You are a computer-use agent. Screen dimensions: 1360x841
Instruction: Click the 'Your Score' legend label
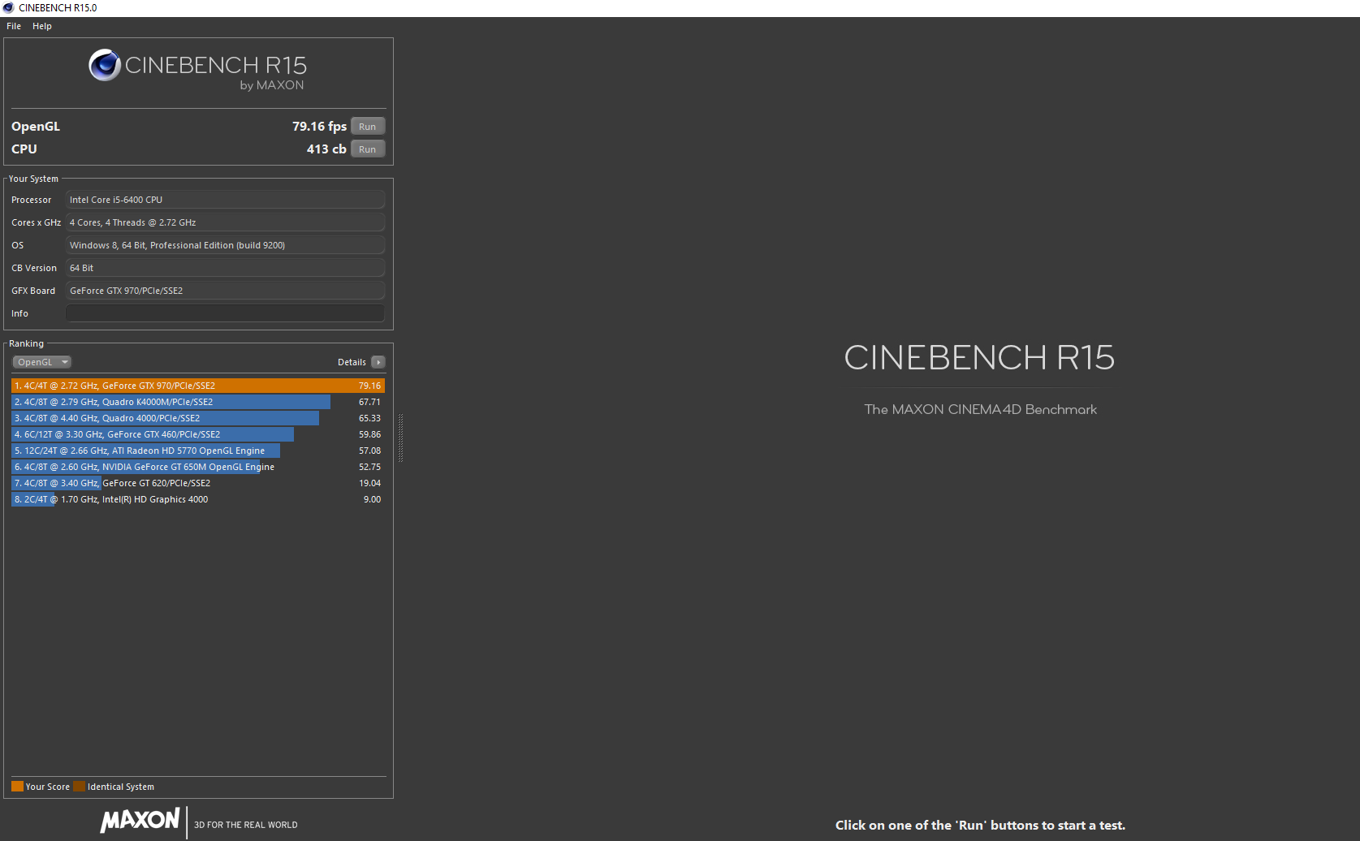[x=47, y=787]
